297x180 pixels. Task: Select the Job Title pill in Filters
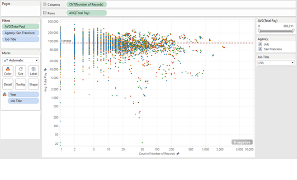point(21,39)
